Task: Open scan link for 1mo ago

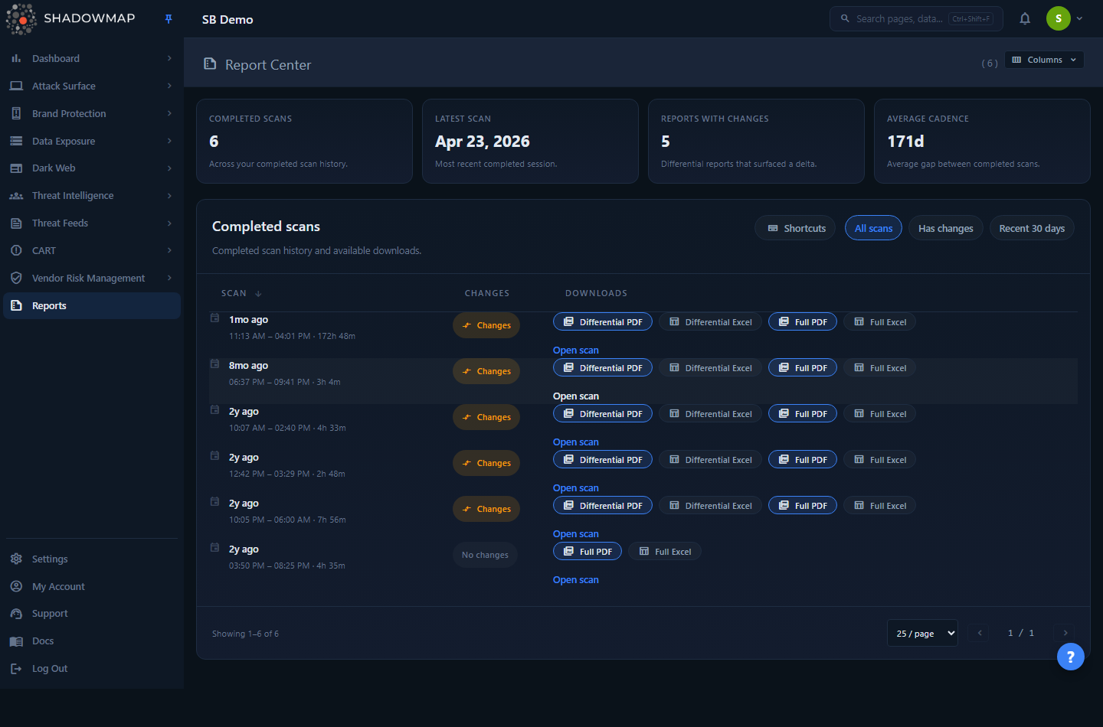Action: tap(576, 350)
